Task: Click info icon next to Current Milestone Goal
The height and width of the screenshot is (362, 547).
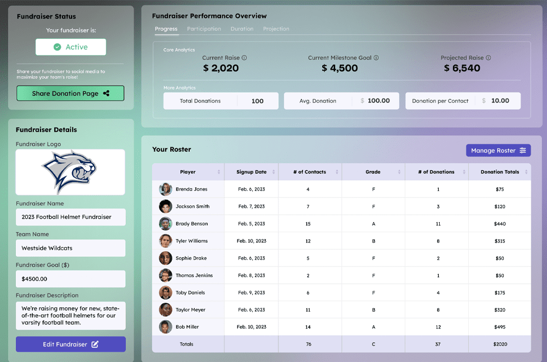Action: 376,58
